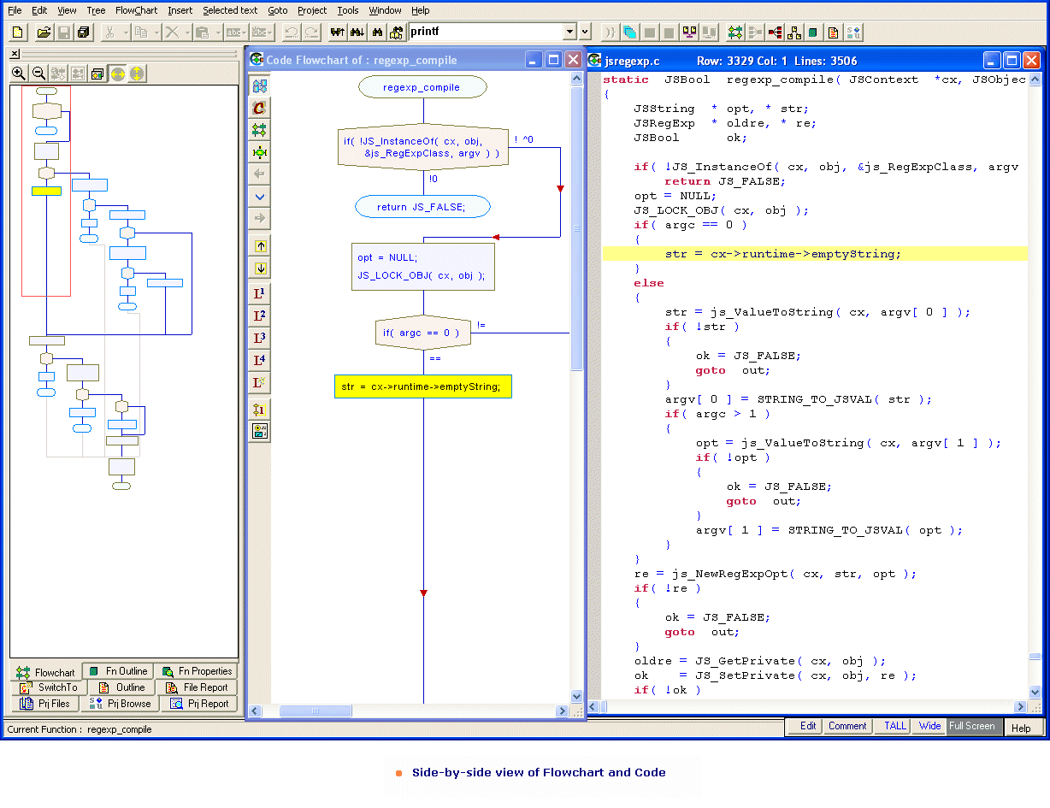This screenshot has height=808, width=1050.
Task: Click up arrow button in flowchart sidebar
Action: point(260,245)
